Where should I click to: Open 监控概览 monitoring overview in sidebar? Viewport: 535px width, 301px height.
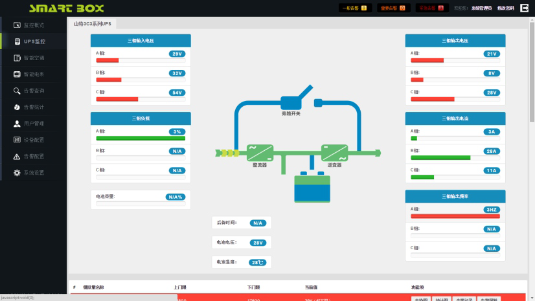click(x=34, y=25)
